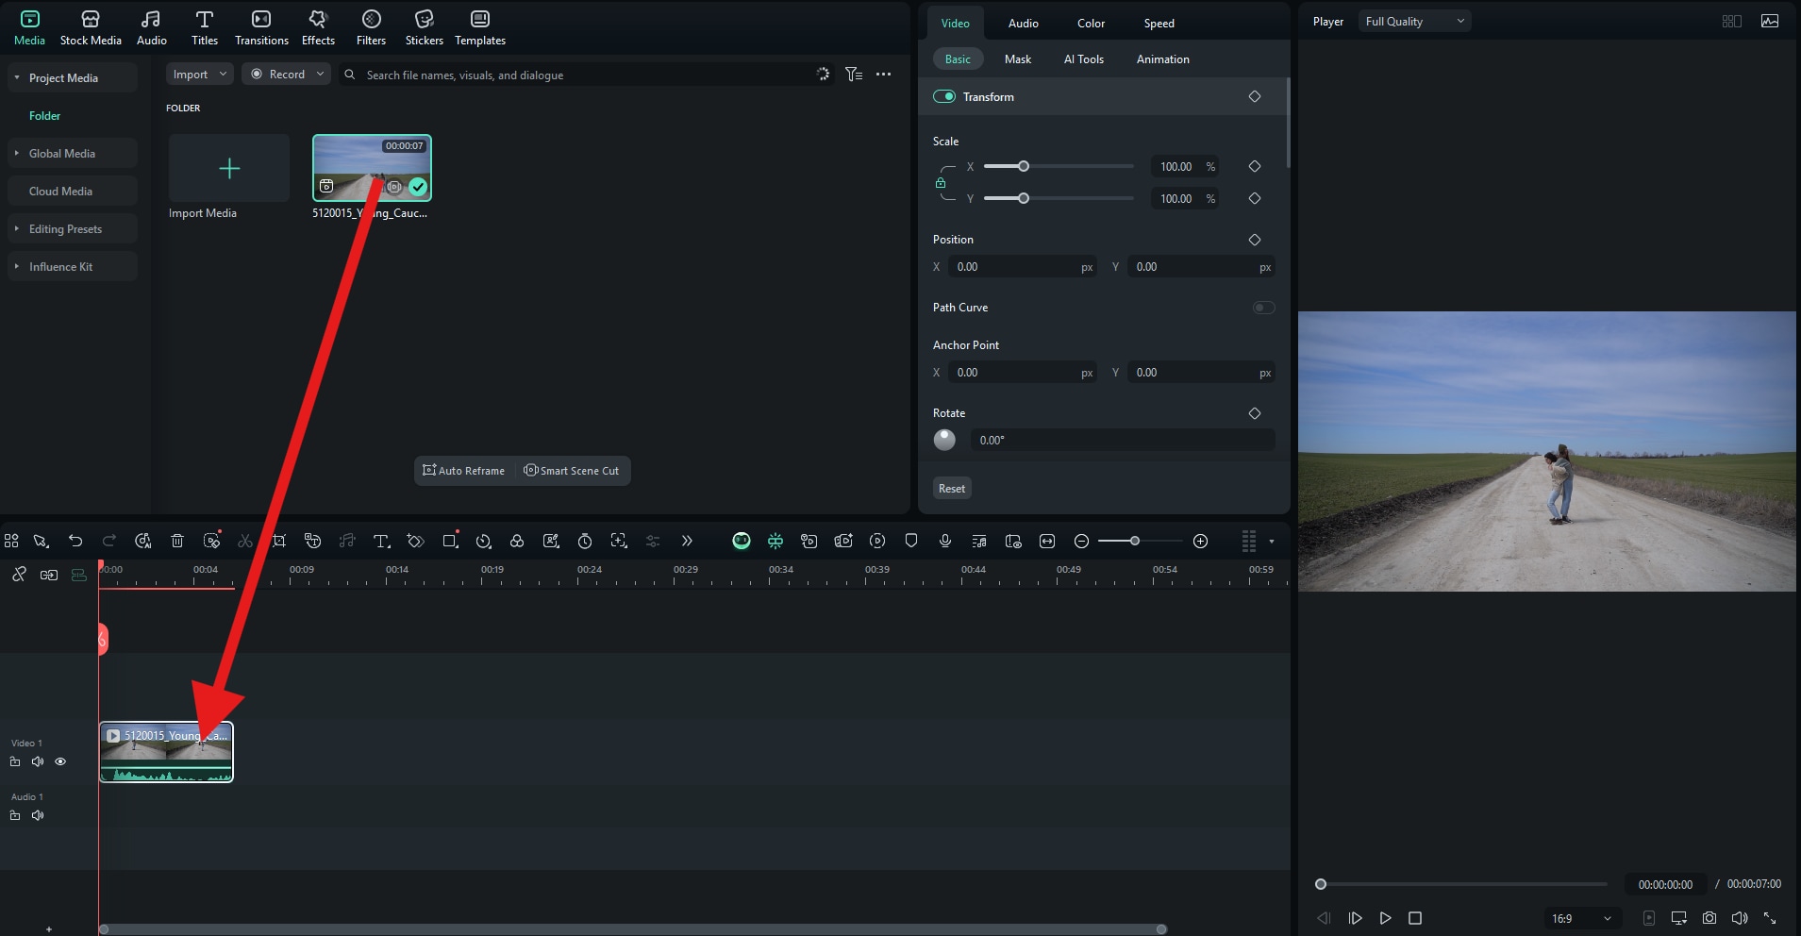Delete the selected clip with trash icon
1801x936 pixels.
coord(177,541)
